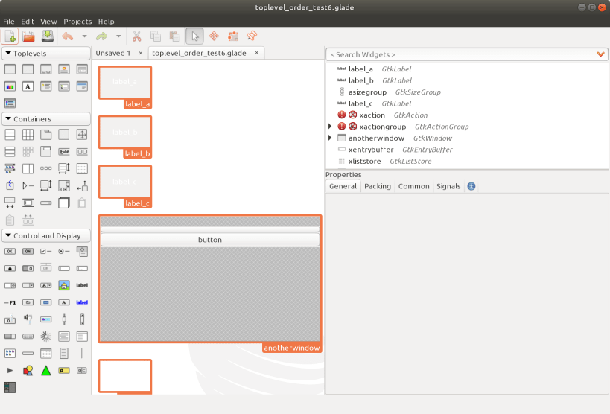Screen dimensions: 610x414
Task: Switch to the Signals properties tab
Action: pyautogui.click(x=448, y=186)
